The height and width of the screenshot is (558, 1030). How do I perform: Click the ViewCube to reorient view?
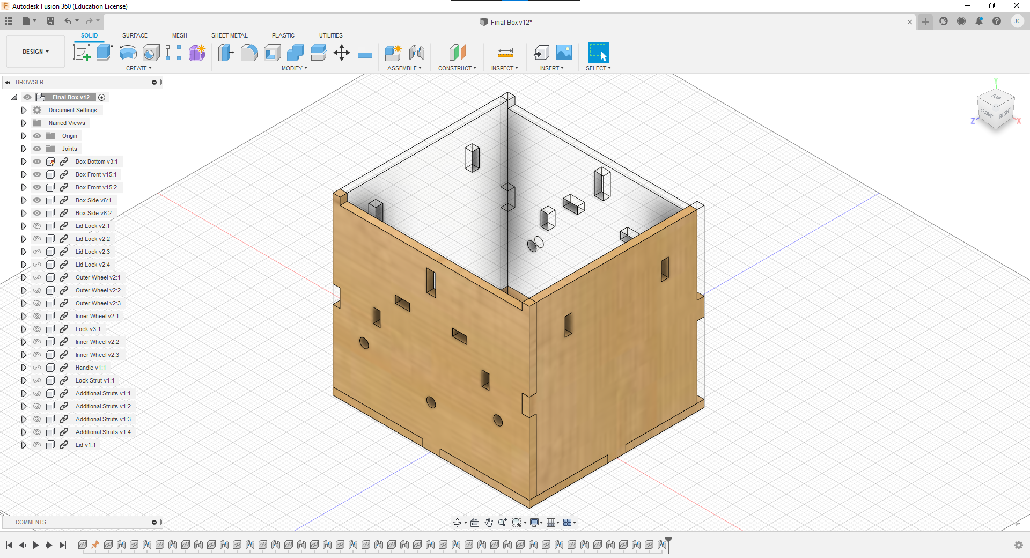(x=996, y=109)
